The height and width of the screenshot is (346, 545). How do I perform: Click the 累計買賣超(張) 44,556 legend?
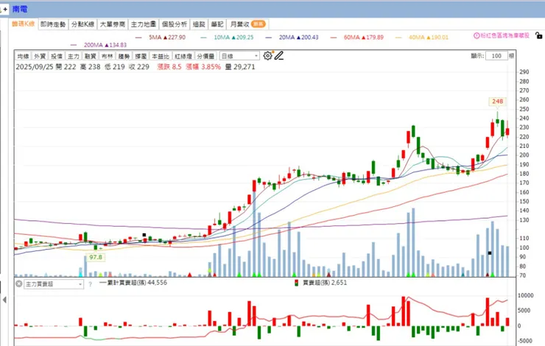(133, 283)
